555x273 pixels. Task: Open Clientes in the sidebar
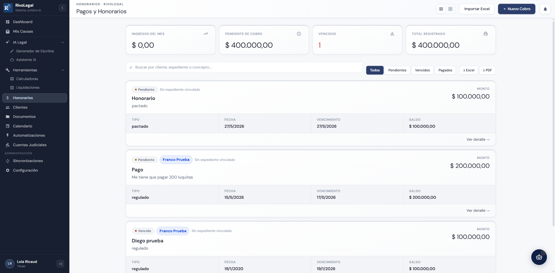tap(35, 107)
